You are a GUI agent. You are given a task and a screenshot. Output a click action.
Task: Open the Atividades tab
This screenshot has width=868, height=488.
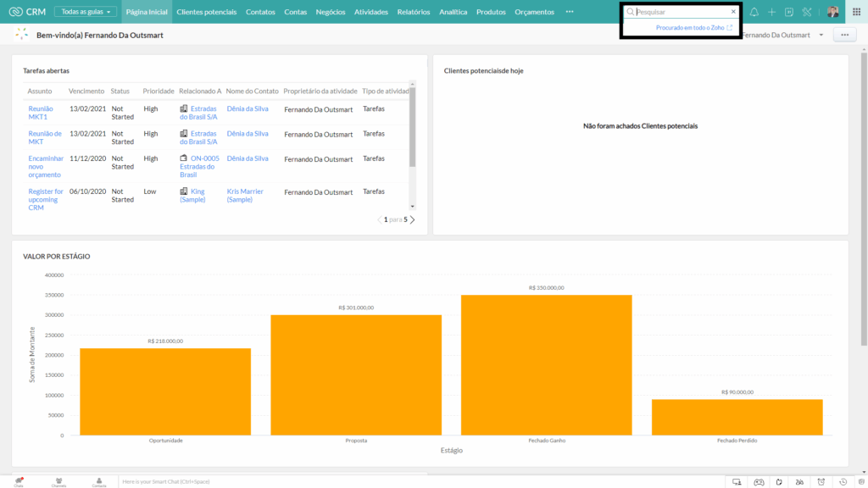pyautogui.click(x=371, y=12)
